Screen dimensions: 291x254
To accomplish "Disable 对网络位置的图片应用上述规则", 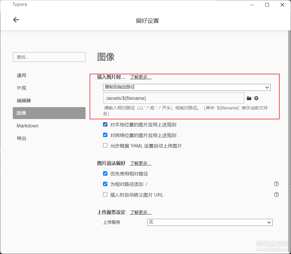I will [x=105, y=135].
